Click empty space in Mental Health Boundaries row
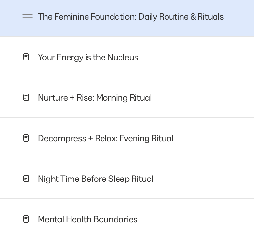 (x=194, y=219)
